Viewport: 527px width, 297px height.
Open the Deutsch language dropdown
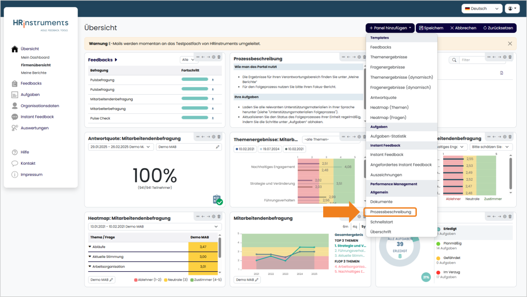[482, 9]
